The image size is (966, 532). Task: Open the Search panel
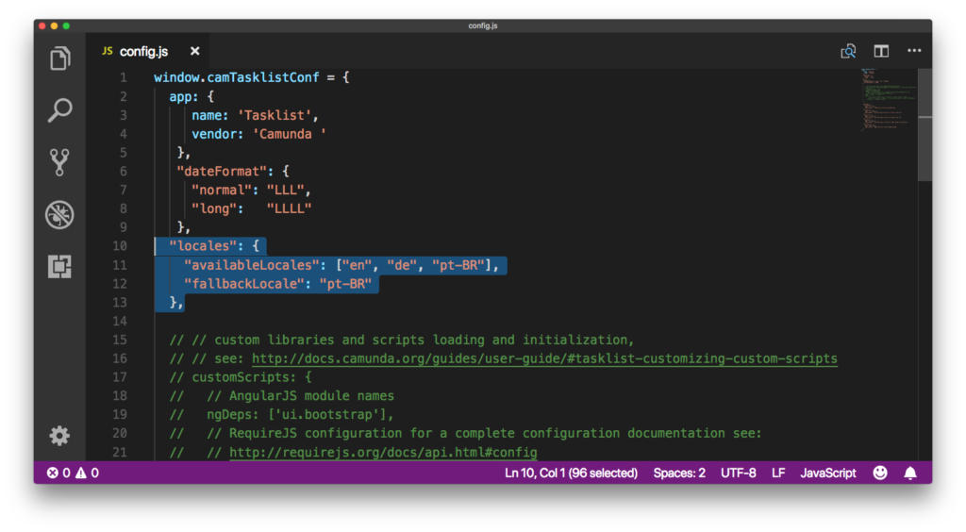tap(59, 110)
